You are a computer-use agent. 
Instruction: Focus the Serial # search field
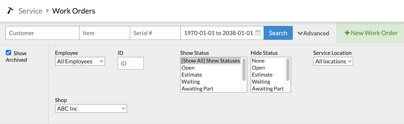(x=155, y=33)
